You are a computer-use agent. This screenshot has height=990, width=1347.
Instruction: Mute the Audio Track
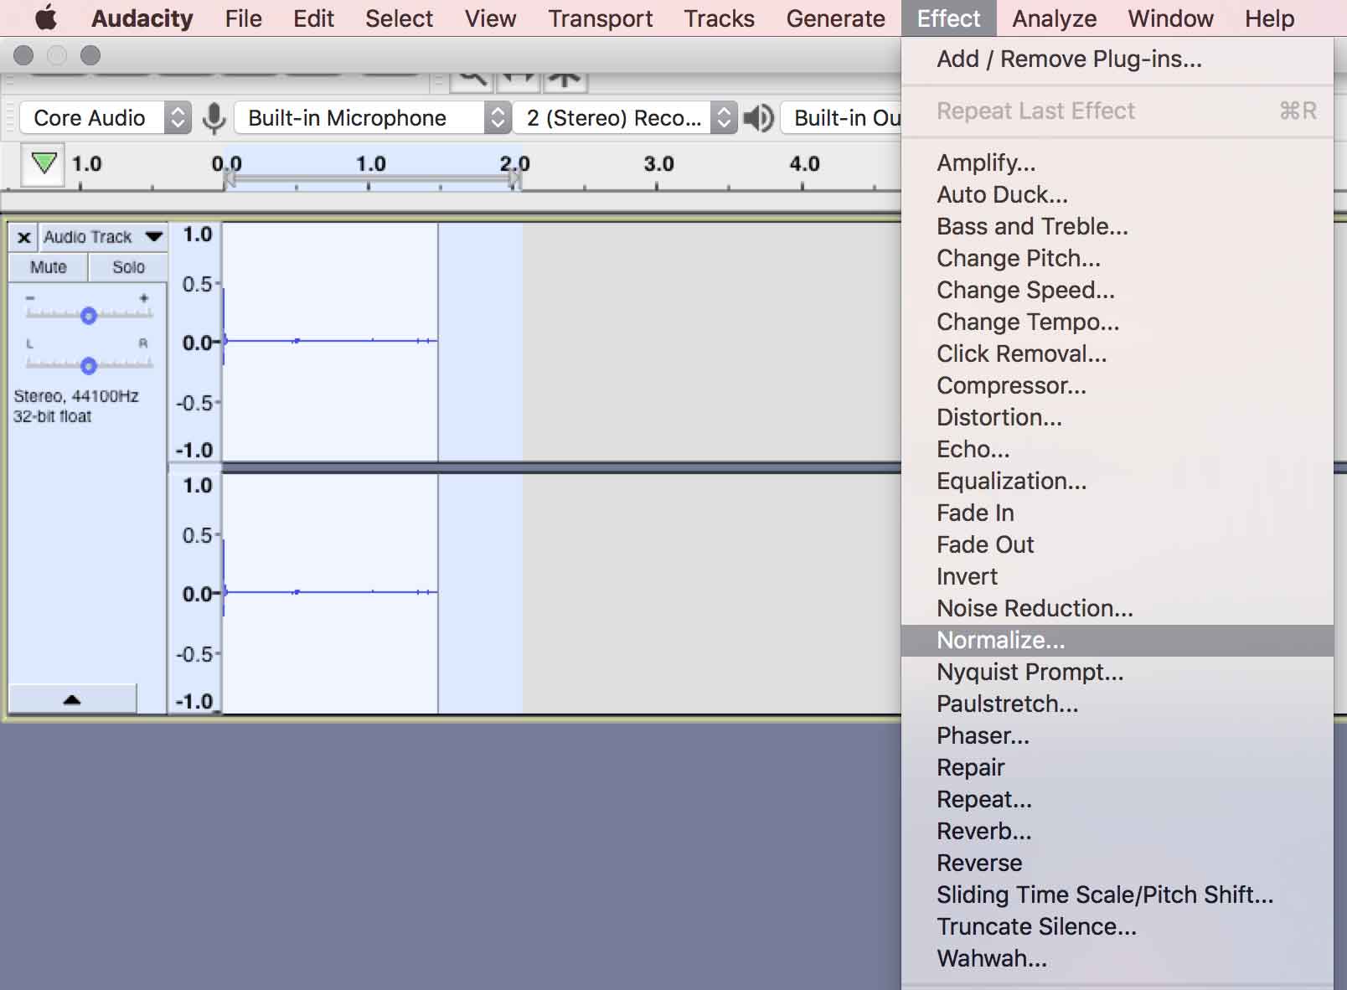(x=48, y=267)
